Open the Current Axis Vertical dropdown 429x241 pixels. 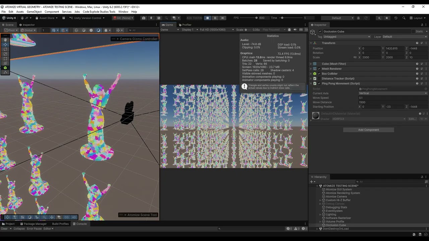click(393, 93)
